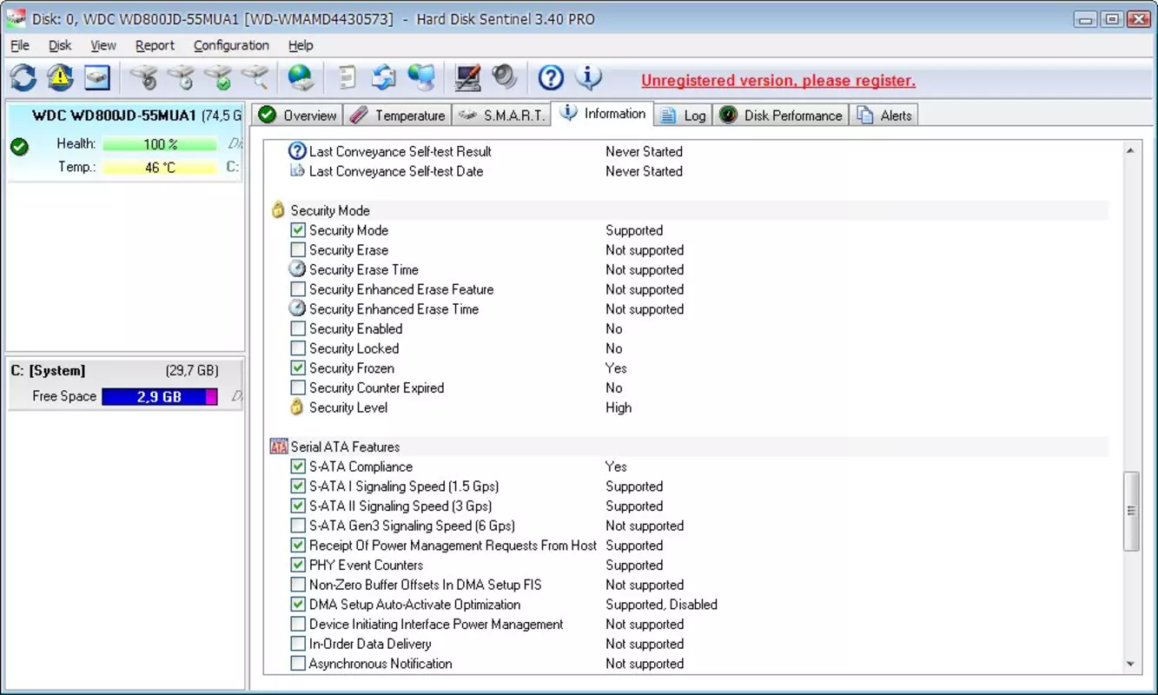Click the vertical scrollbar down arrow
The height and width of the screenshot is (695, 1158).
pyautogui.click(x=1130, y=665)
